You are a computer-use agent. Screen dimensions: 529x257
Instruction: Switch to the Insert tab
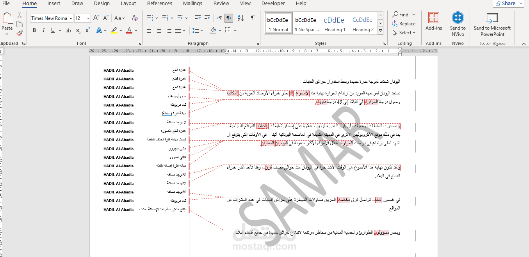54,4
